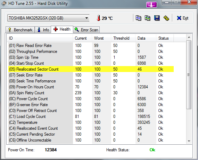Select the (0C) Power Cycle Count row
Image resolution: width=198 pixels, height=160 pixels.
[91, 99]
